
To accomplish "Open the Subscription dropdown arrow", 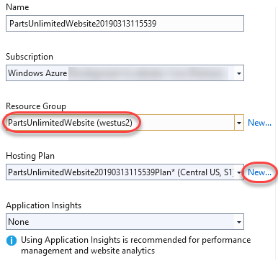I will point(239,73).
